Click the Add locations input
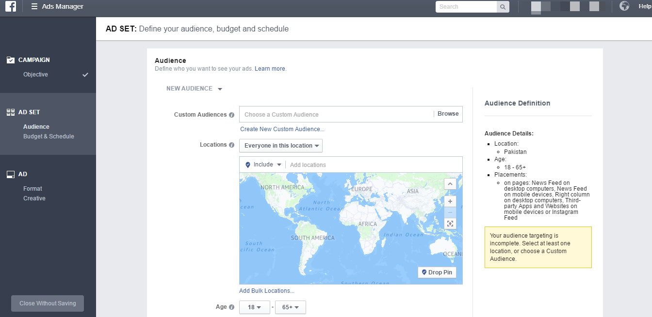Image resolution: width=652 pixels, height=317 pixels. click(x=375, y=165)
